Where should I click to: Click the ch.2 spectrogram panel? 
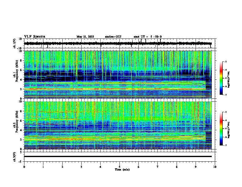118,125
